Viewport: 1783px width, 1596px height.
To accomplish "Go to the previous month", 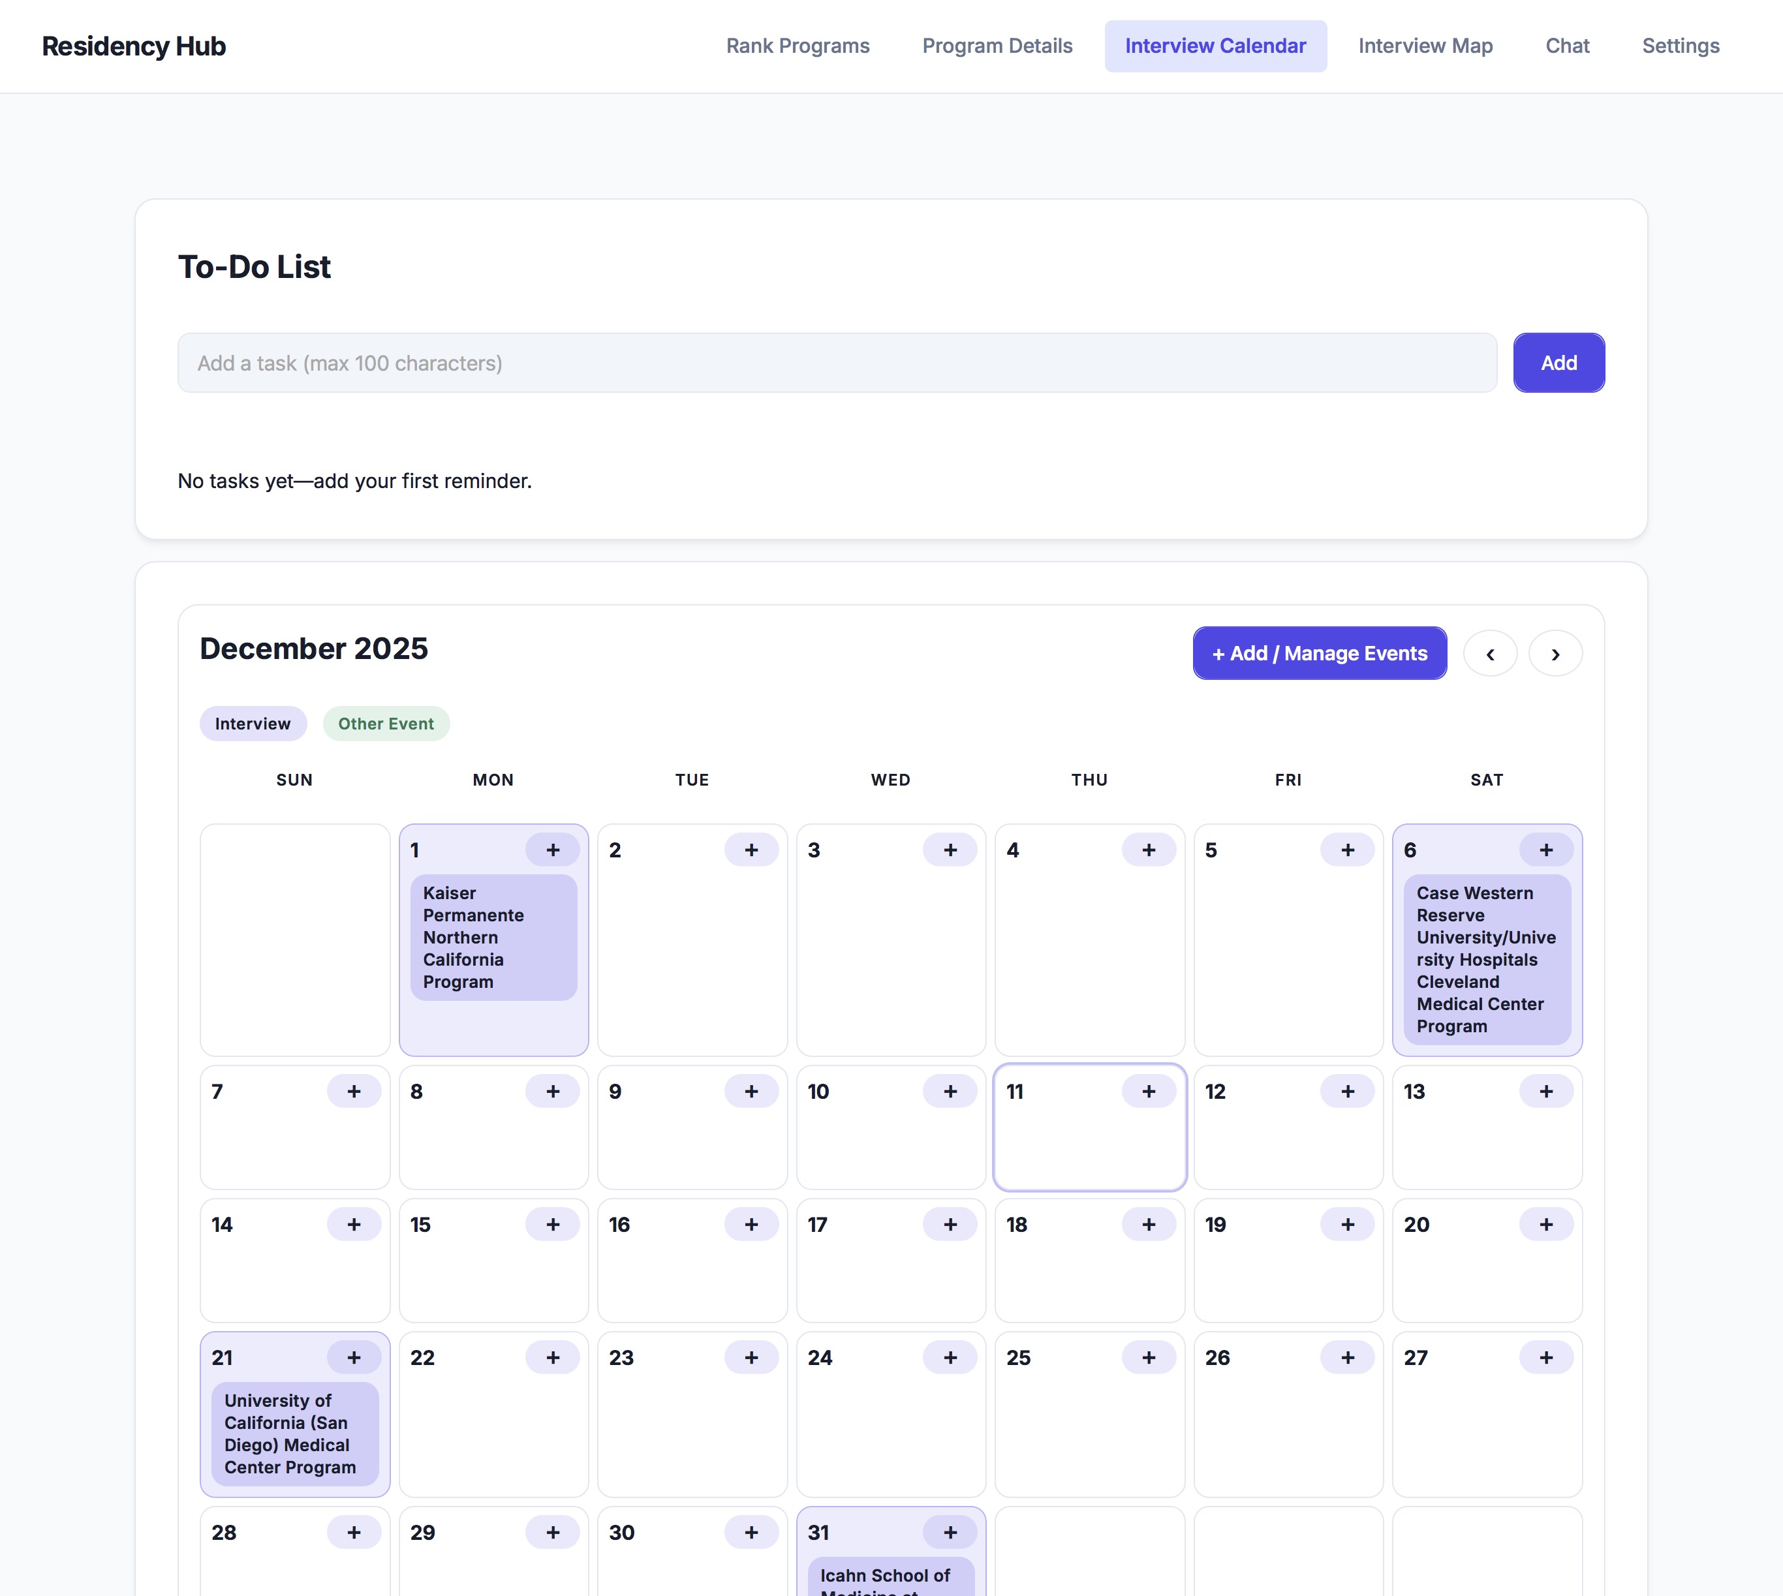I will pyautogui.click(x=1490, y=653).
